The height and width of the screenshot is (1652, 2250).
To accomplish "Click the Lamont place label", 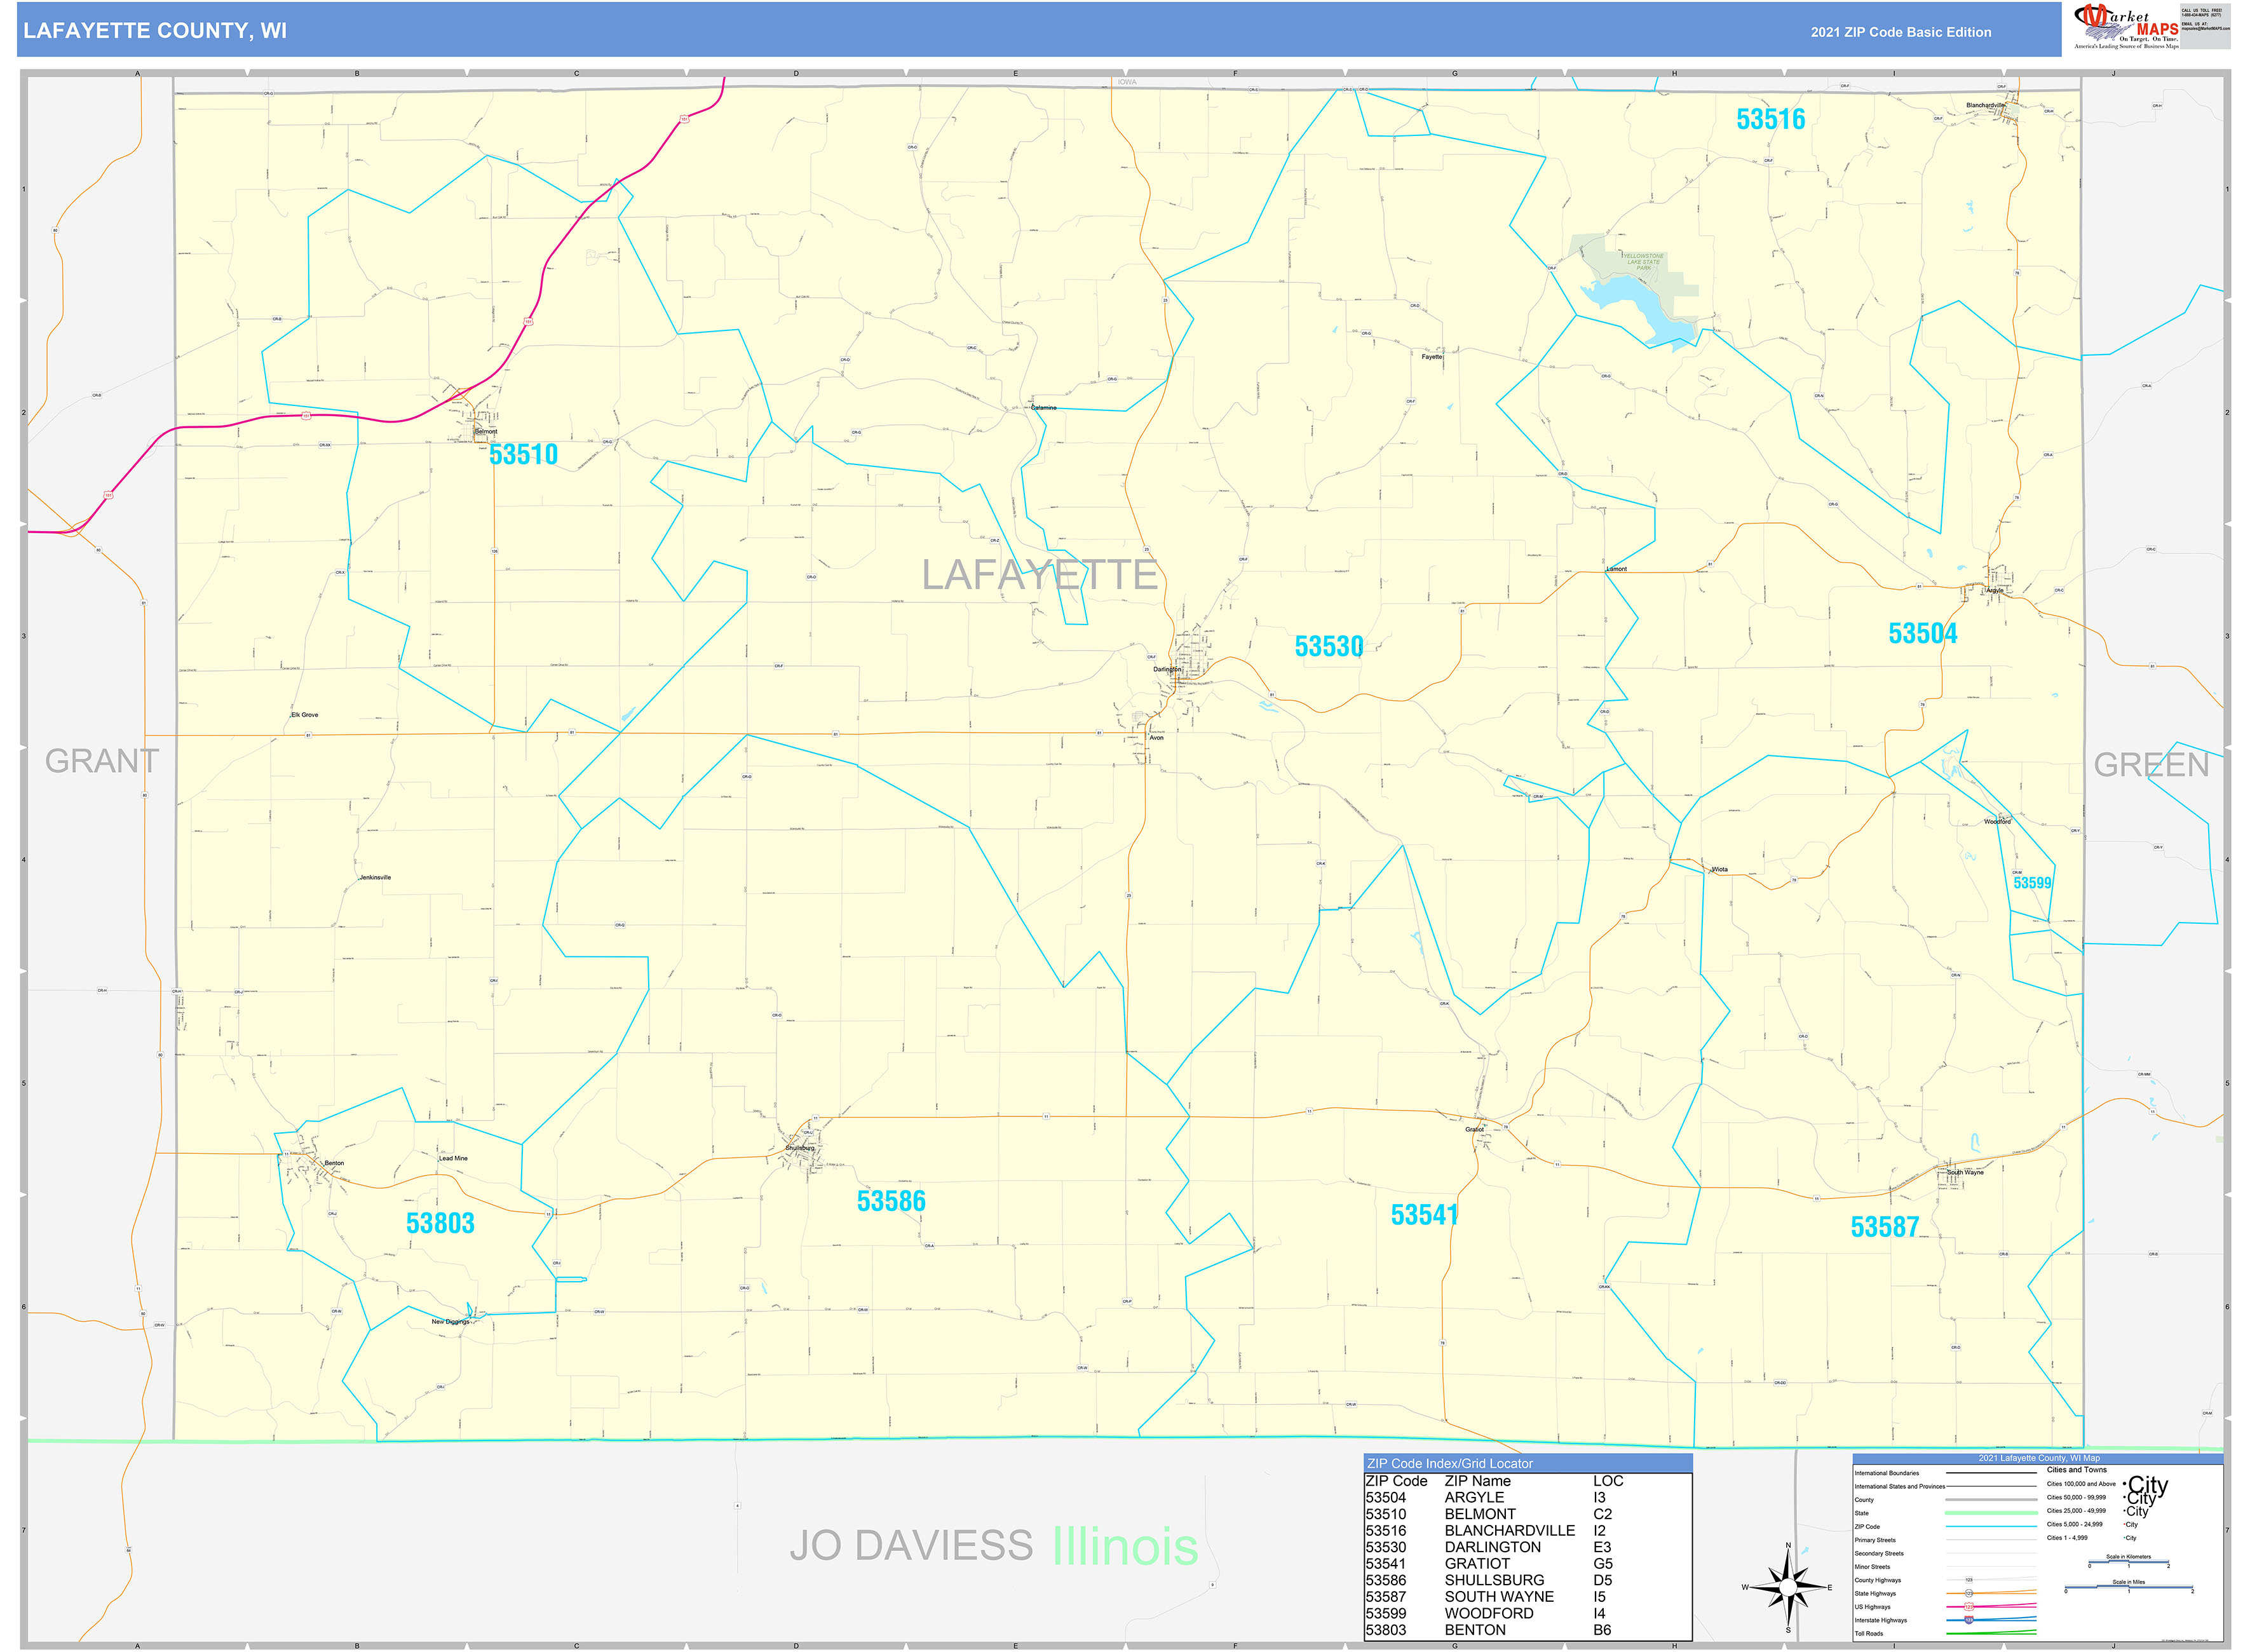I will (x=1617, y=569).
